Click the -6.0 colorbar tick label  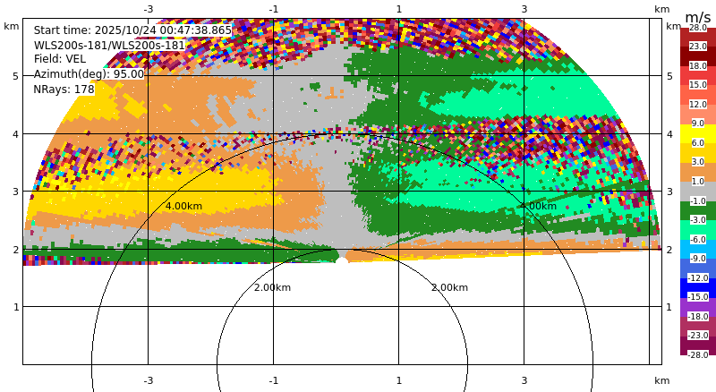click(x=698, y=239)
